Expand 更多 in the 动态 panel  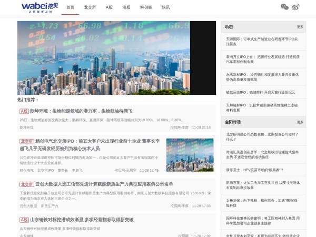[x=300, y=27]
